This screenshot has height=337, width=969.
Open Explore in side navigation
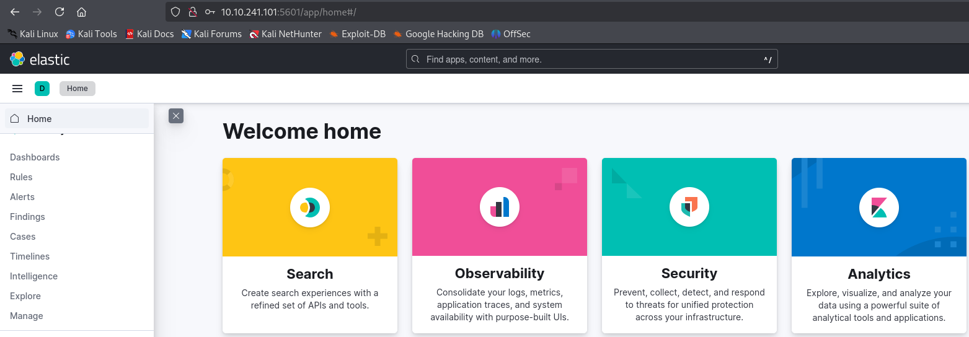tap(25, 296)
